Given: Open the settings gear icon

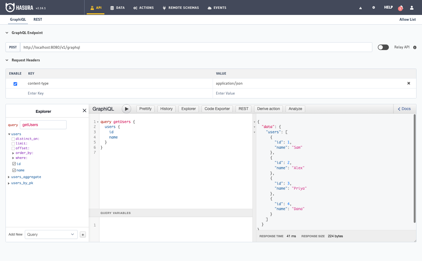Looking at the screenshot, I should click(x=373, y=7).
